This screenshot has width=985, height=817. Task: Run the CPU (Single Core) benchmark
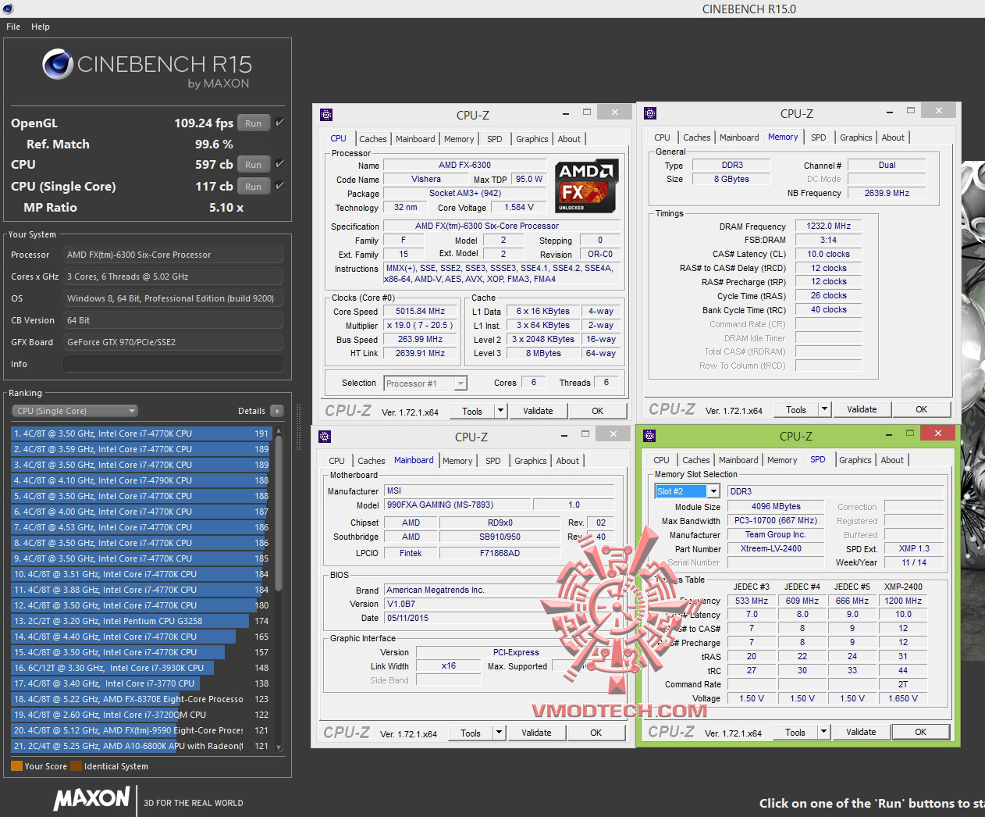coord(254,186)
